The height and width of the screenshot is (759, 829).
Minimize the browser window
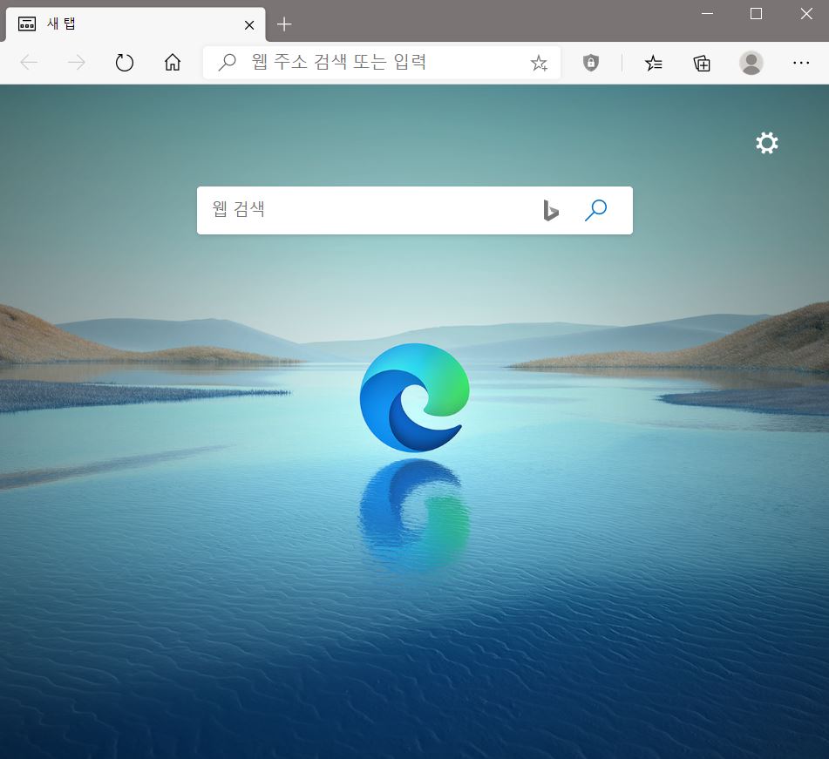[x=708, y=13]
